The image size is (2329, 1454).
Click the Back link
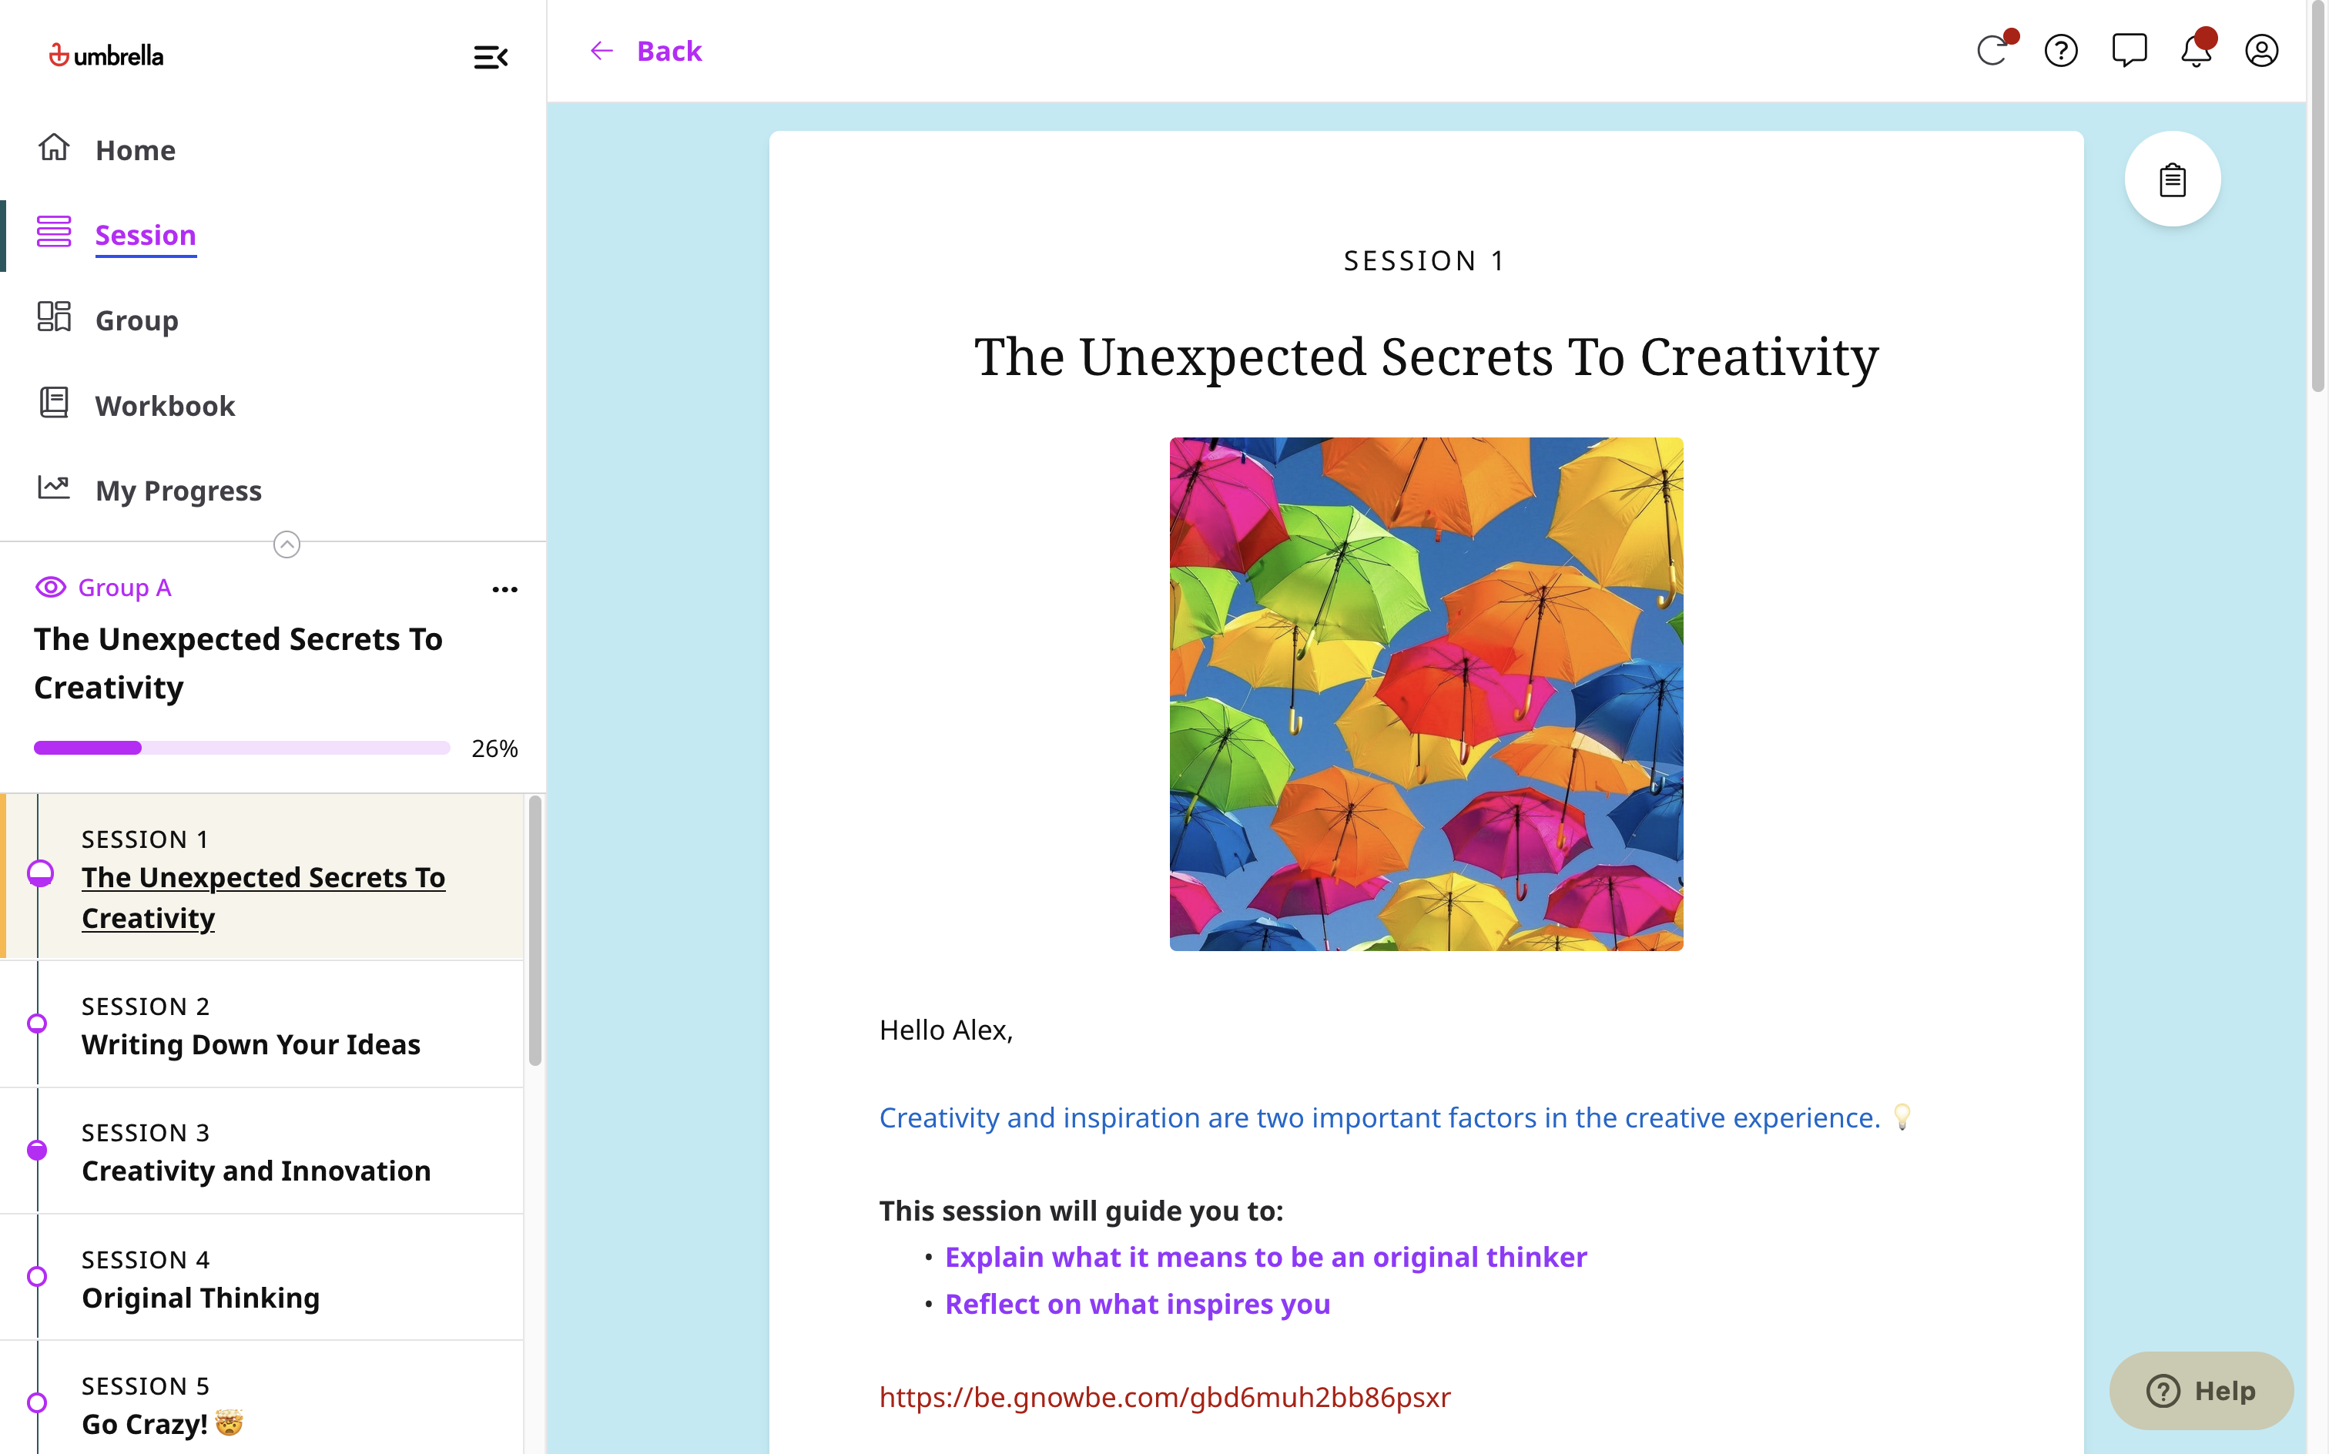coord(669,51)
